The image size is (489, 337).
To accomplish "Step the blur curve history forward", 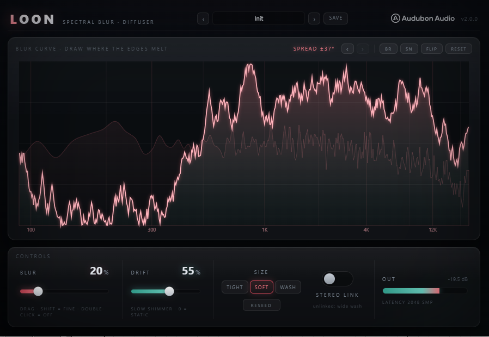I will pyautogui.click(x=363, y=49).
